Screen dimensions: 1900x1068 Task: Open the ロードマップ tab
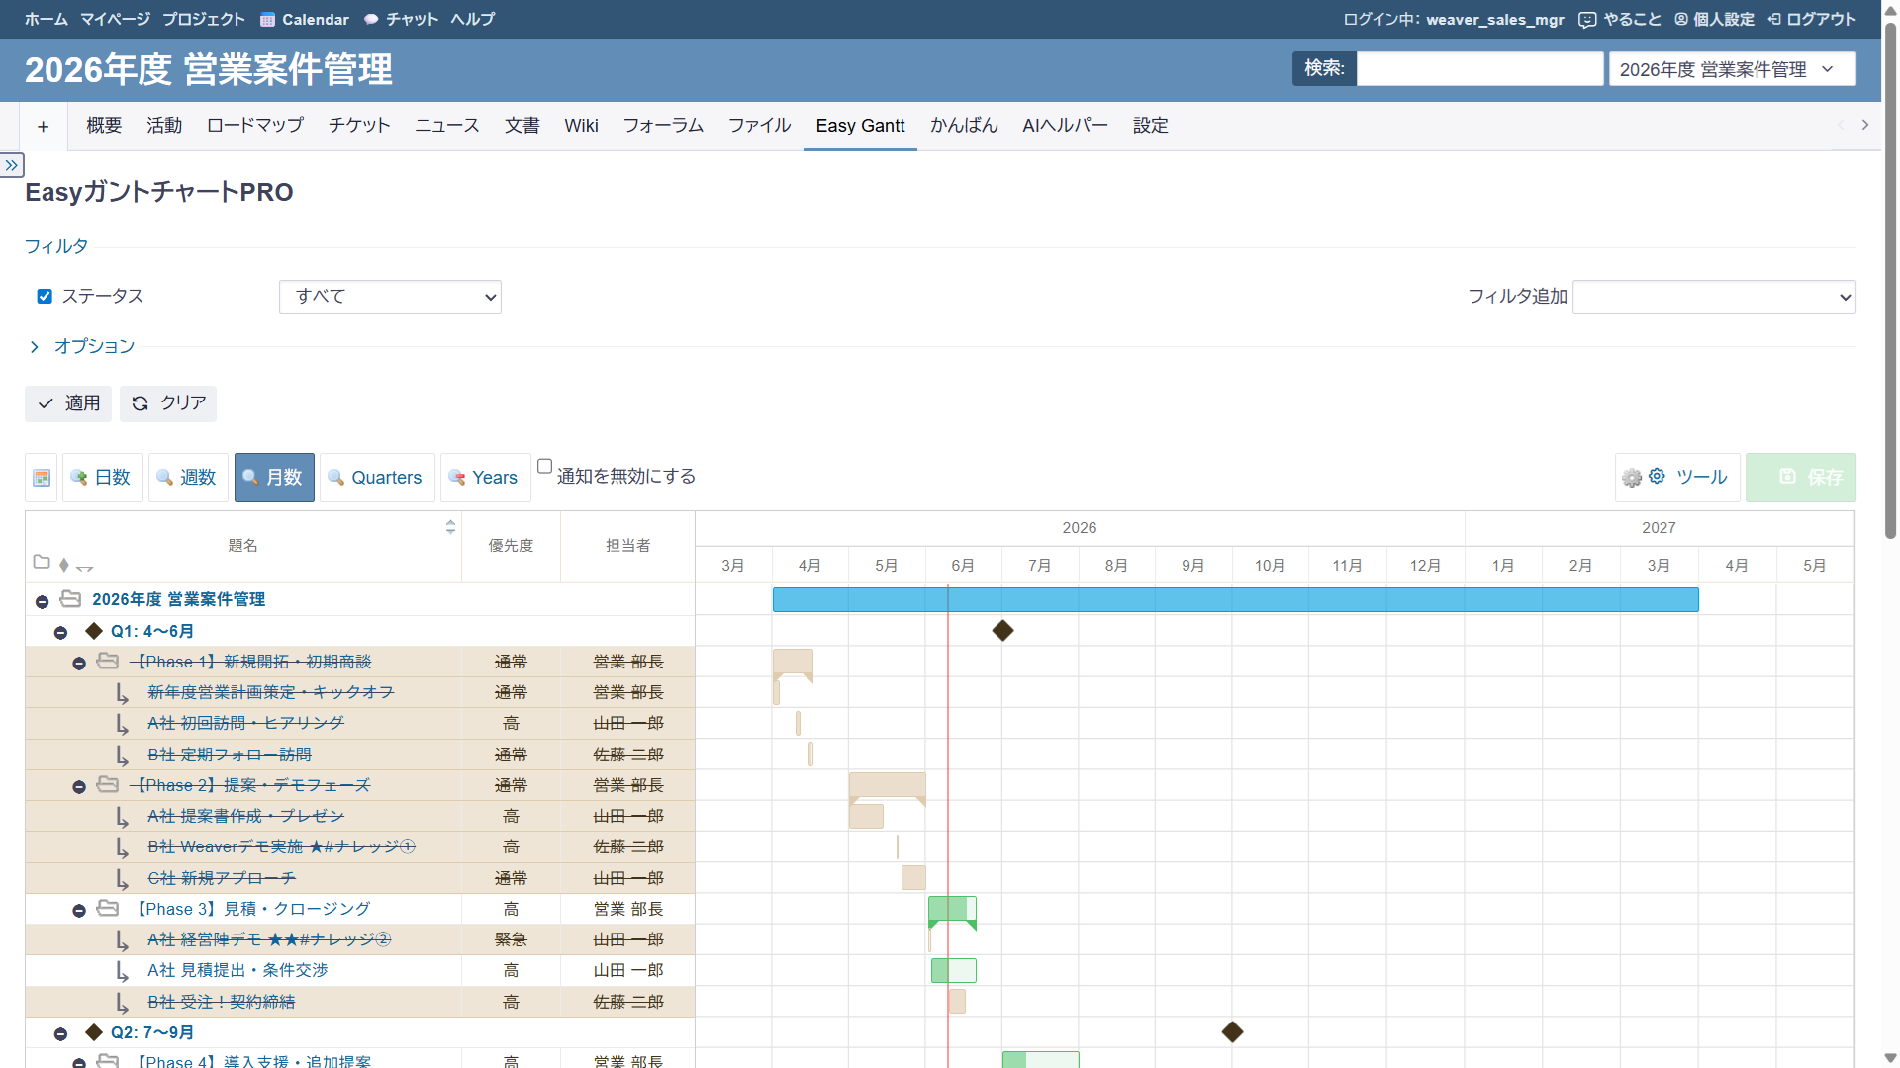point(255,126)
